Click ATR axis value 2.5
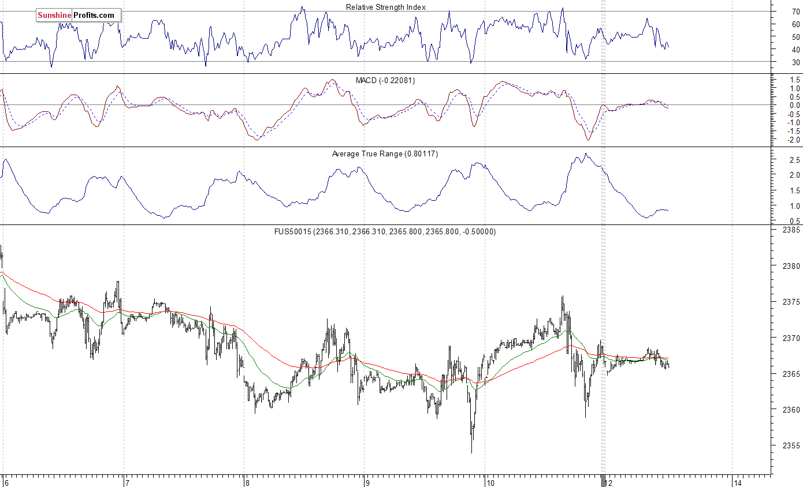The image size is (803, 487). (794, 160)
